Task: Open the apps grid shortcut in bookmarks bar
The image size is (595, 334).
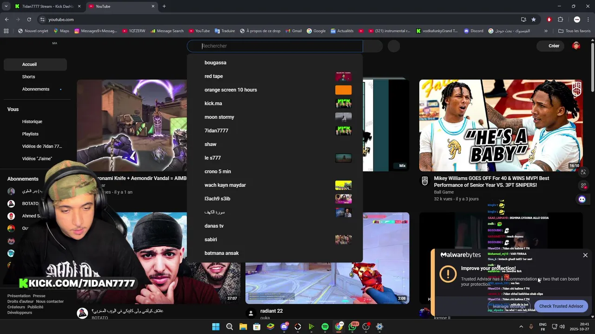Action: pyautogui.click(x=6, y=31)
